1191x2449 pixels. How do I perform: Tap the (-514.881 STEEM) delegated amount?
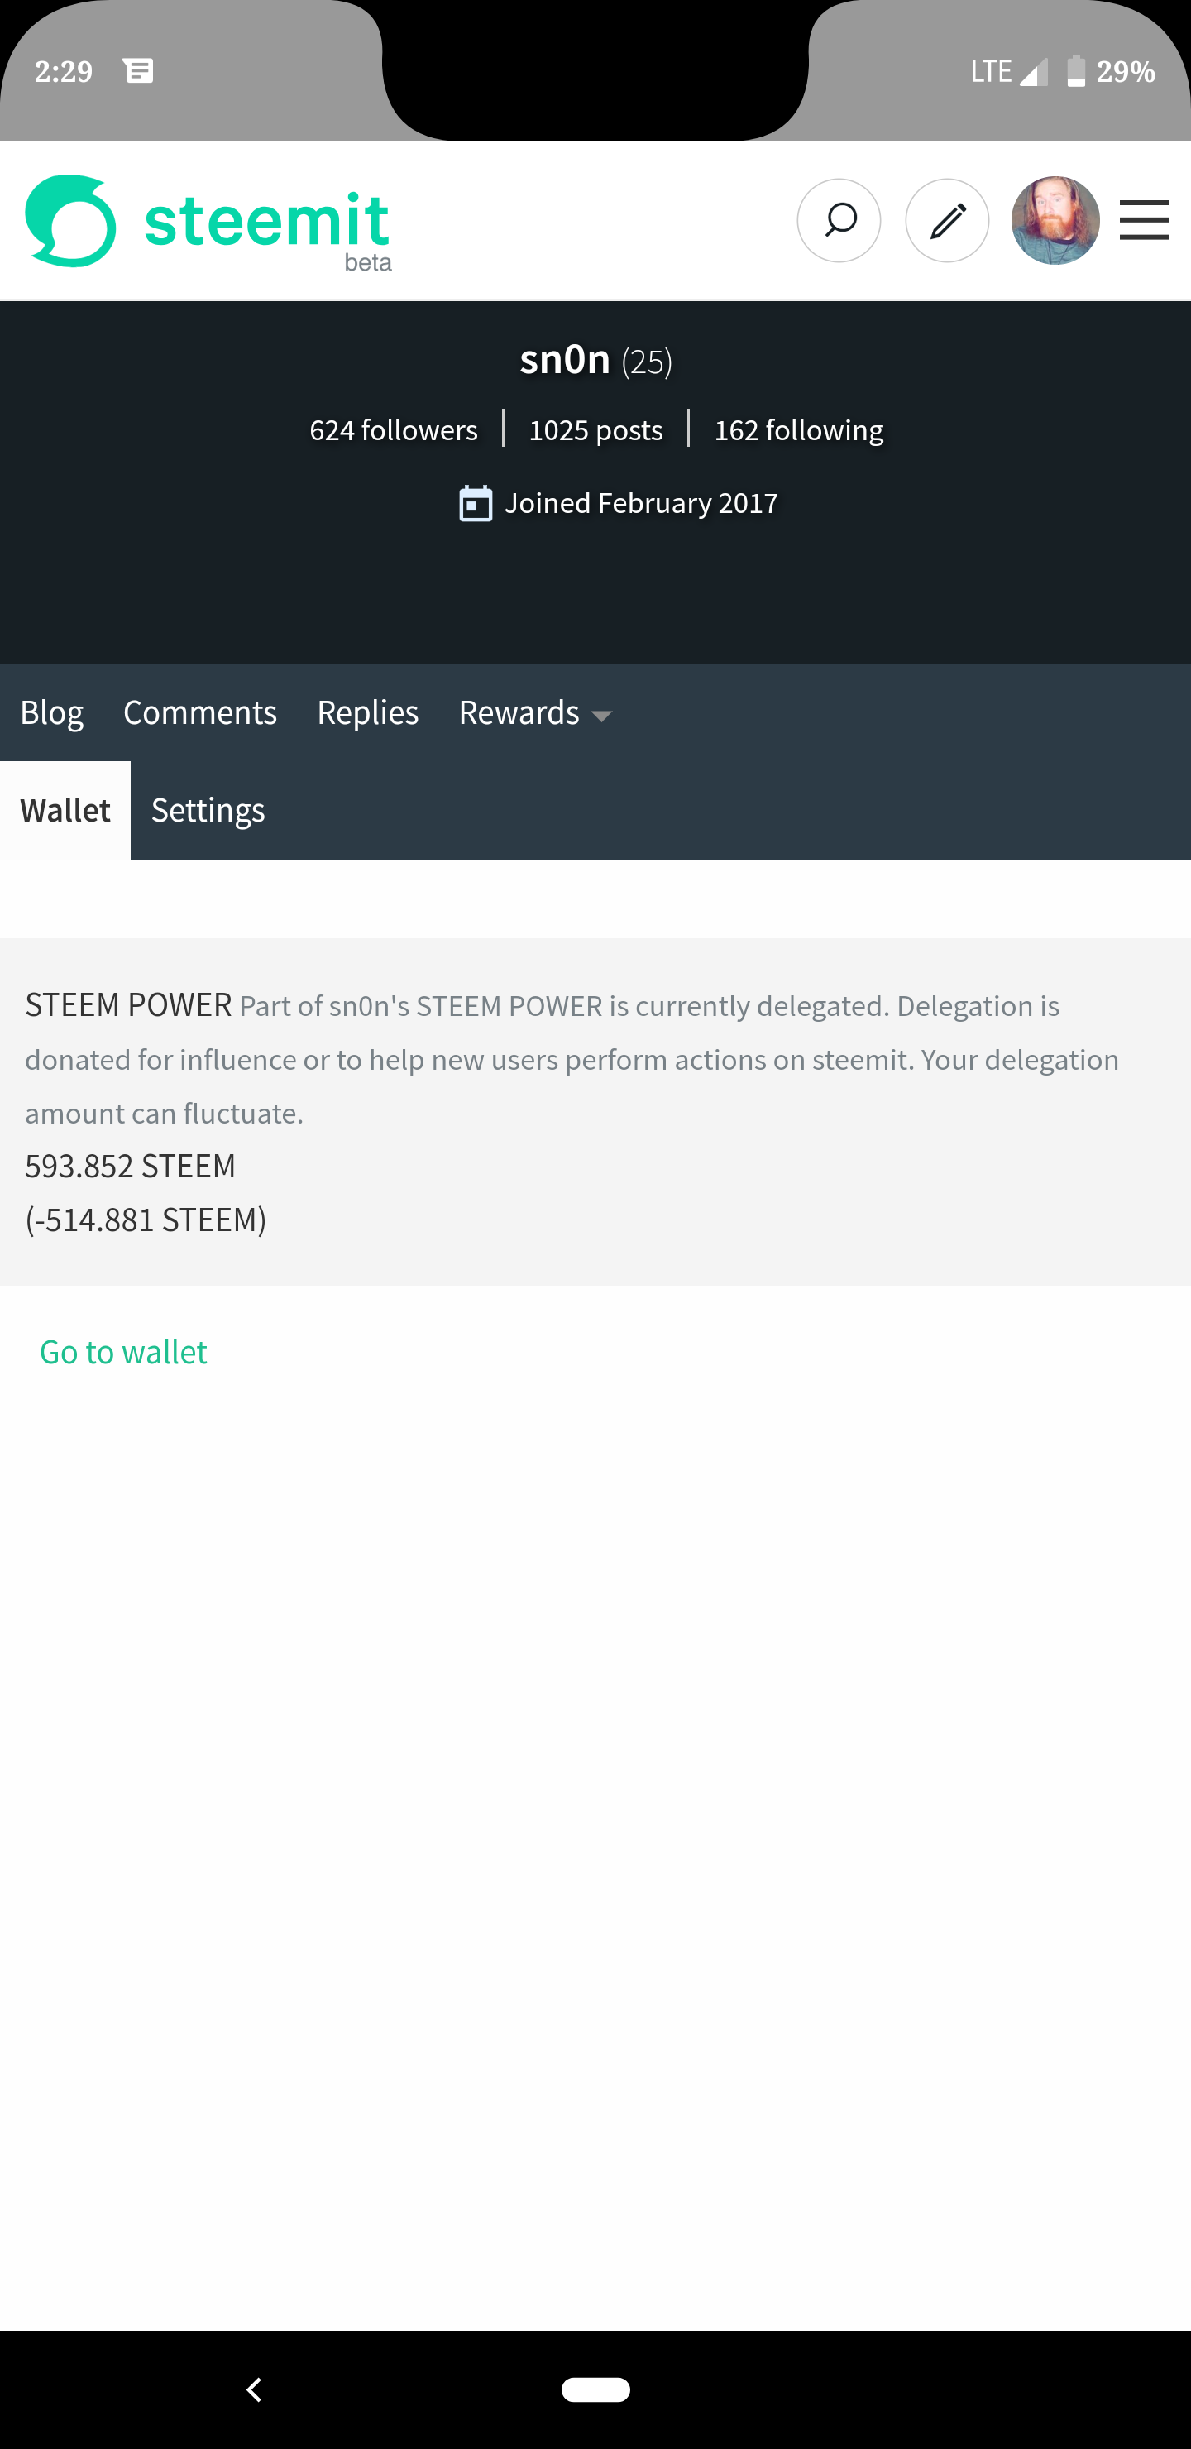[146, 1220]
